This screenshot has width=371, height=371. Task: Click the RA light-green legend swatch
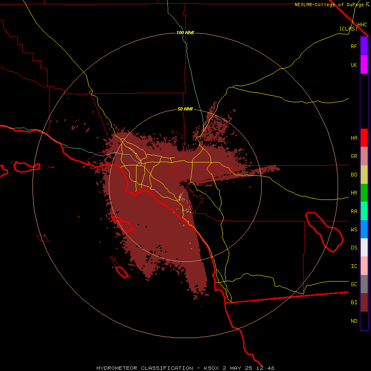[x=364, y=211]
